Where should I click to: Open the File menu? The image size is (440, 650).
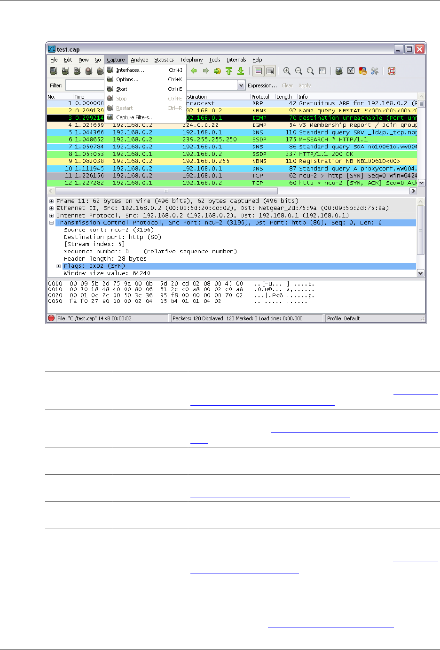click(54, 60)
